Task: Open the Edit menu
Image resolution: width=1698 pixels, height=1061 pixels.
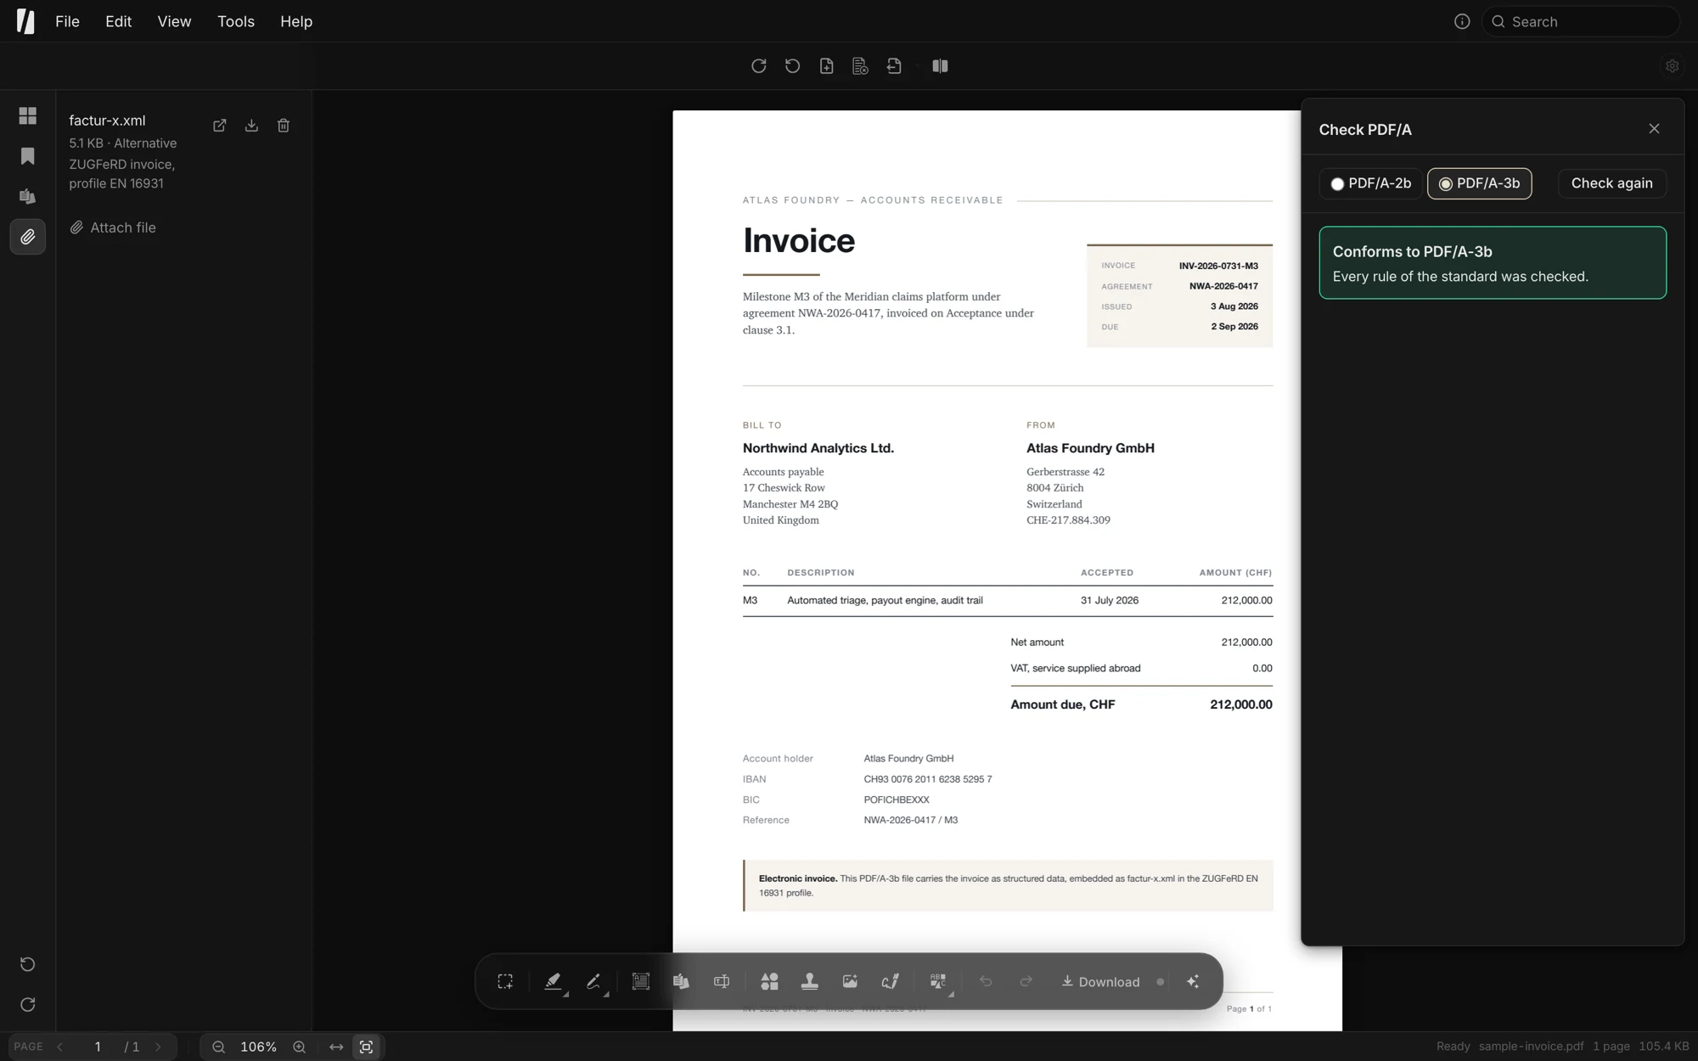Action: [x=118, y=22]
